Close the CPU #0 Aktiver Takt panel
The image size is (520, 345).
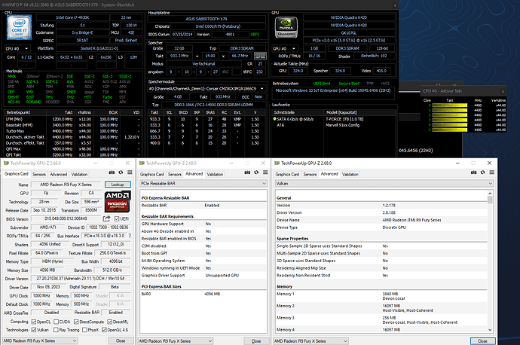tap(503, 91)
